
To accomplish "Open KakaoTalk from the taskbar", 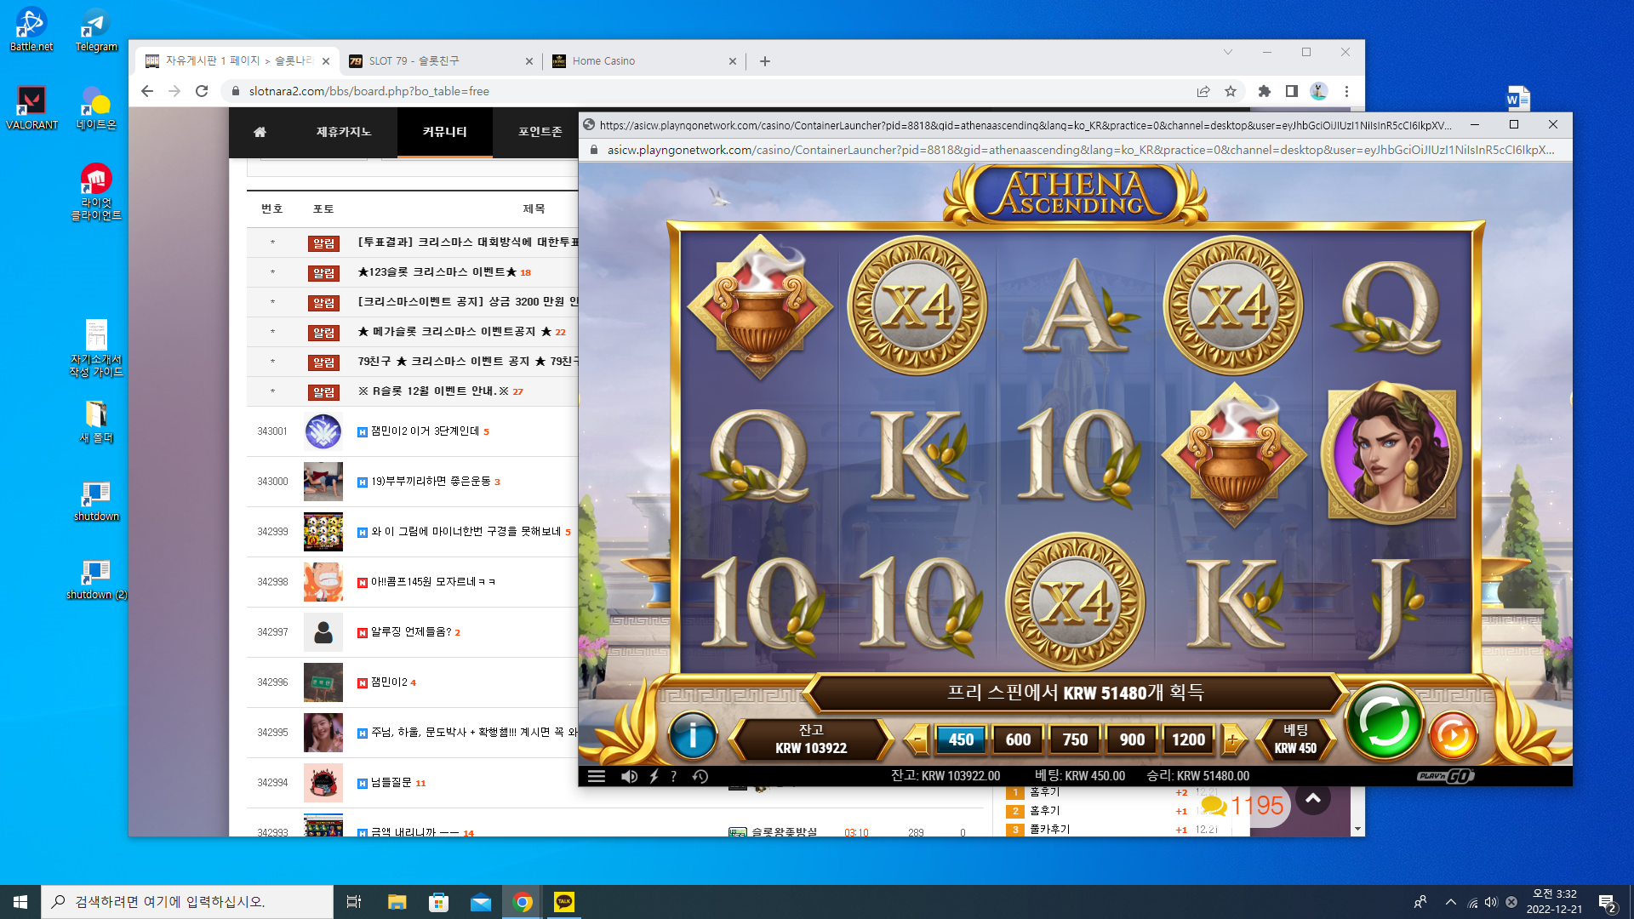I will (x=564, y=902).
